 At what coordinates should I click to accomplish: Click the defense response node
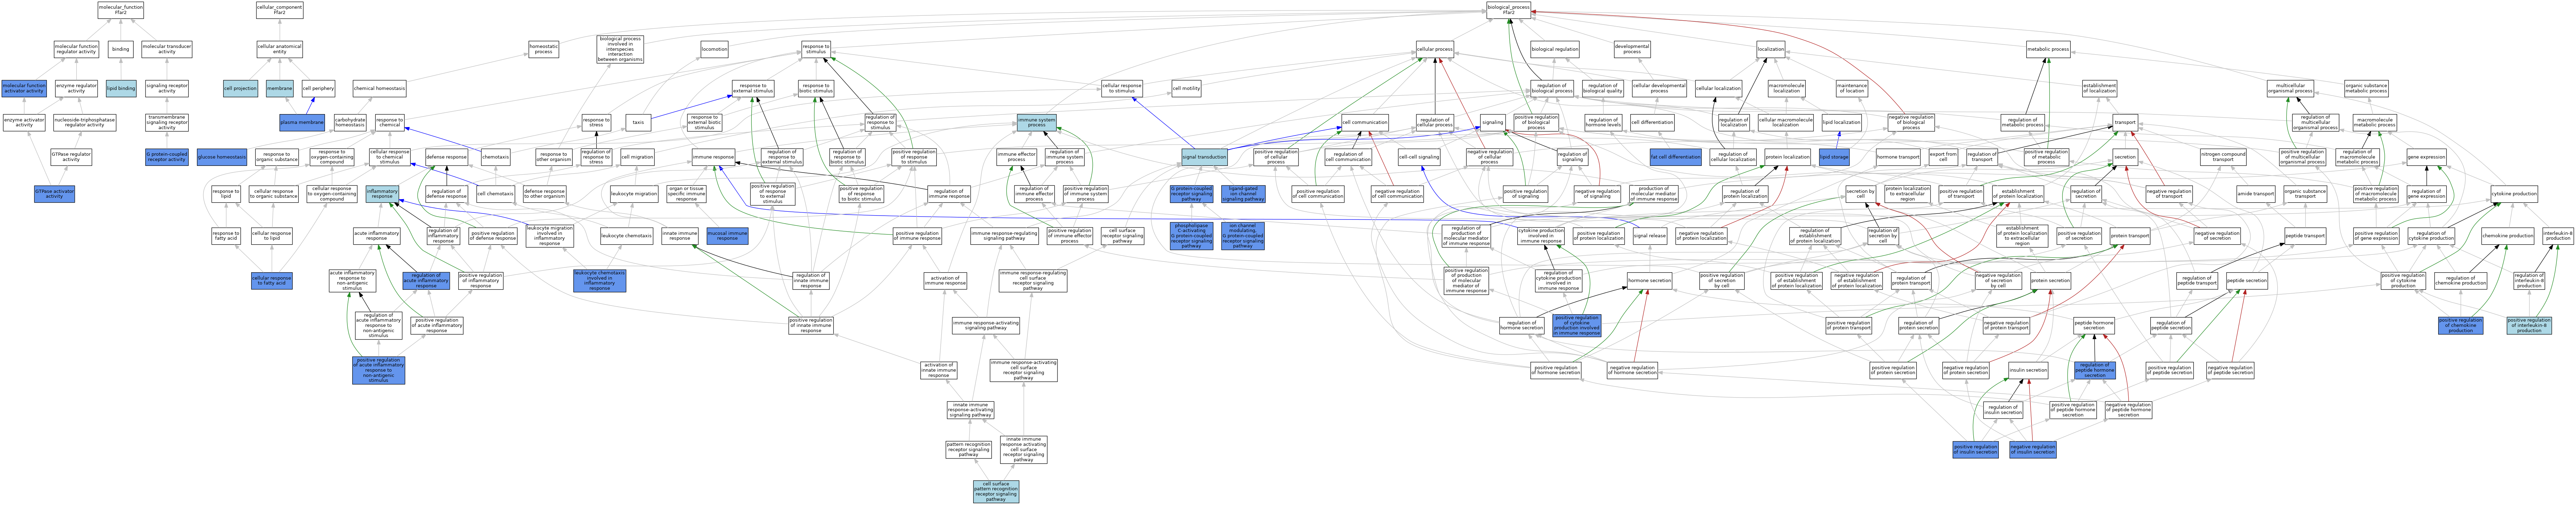[x=446, y=157]
